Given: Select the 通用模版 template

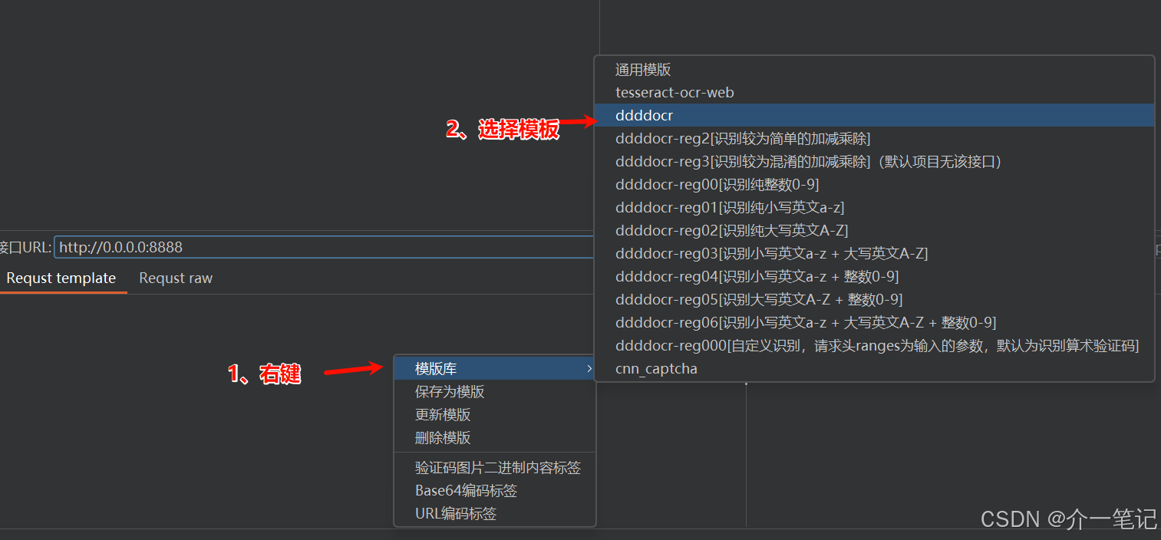Looking at the screenshot, I should pyautogui.click(x=874, y=70).
